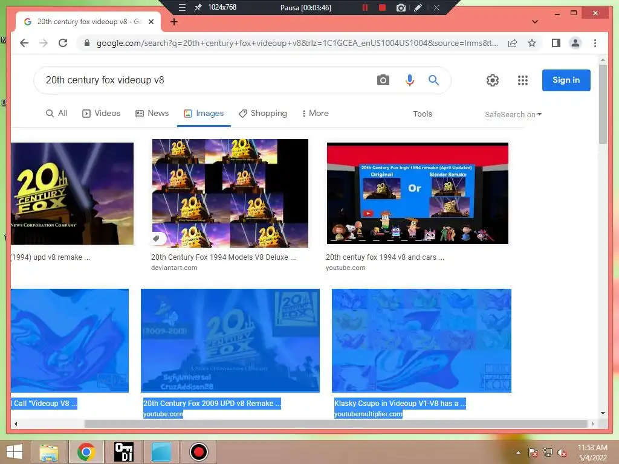619x464 pixels.
Task: Go back to previous page
Action: pyautogui.click(x=24, y=43)
